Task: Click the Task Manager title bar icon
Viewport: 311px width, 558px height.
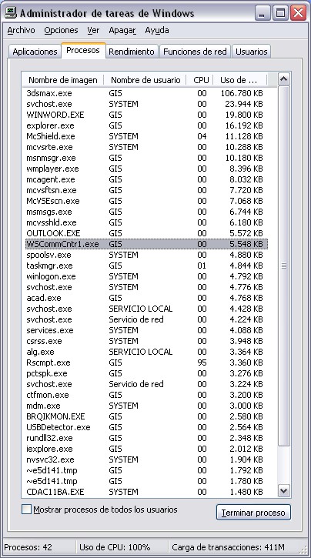Action: (x=12, y=13)
